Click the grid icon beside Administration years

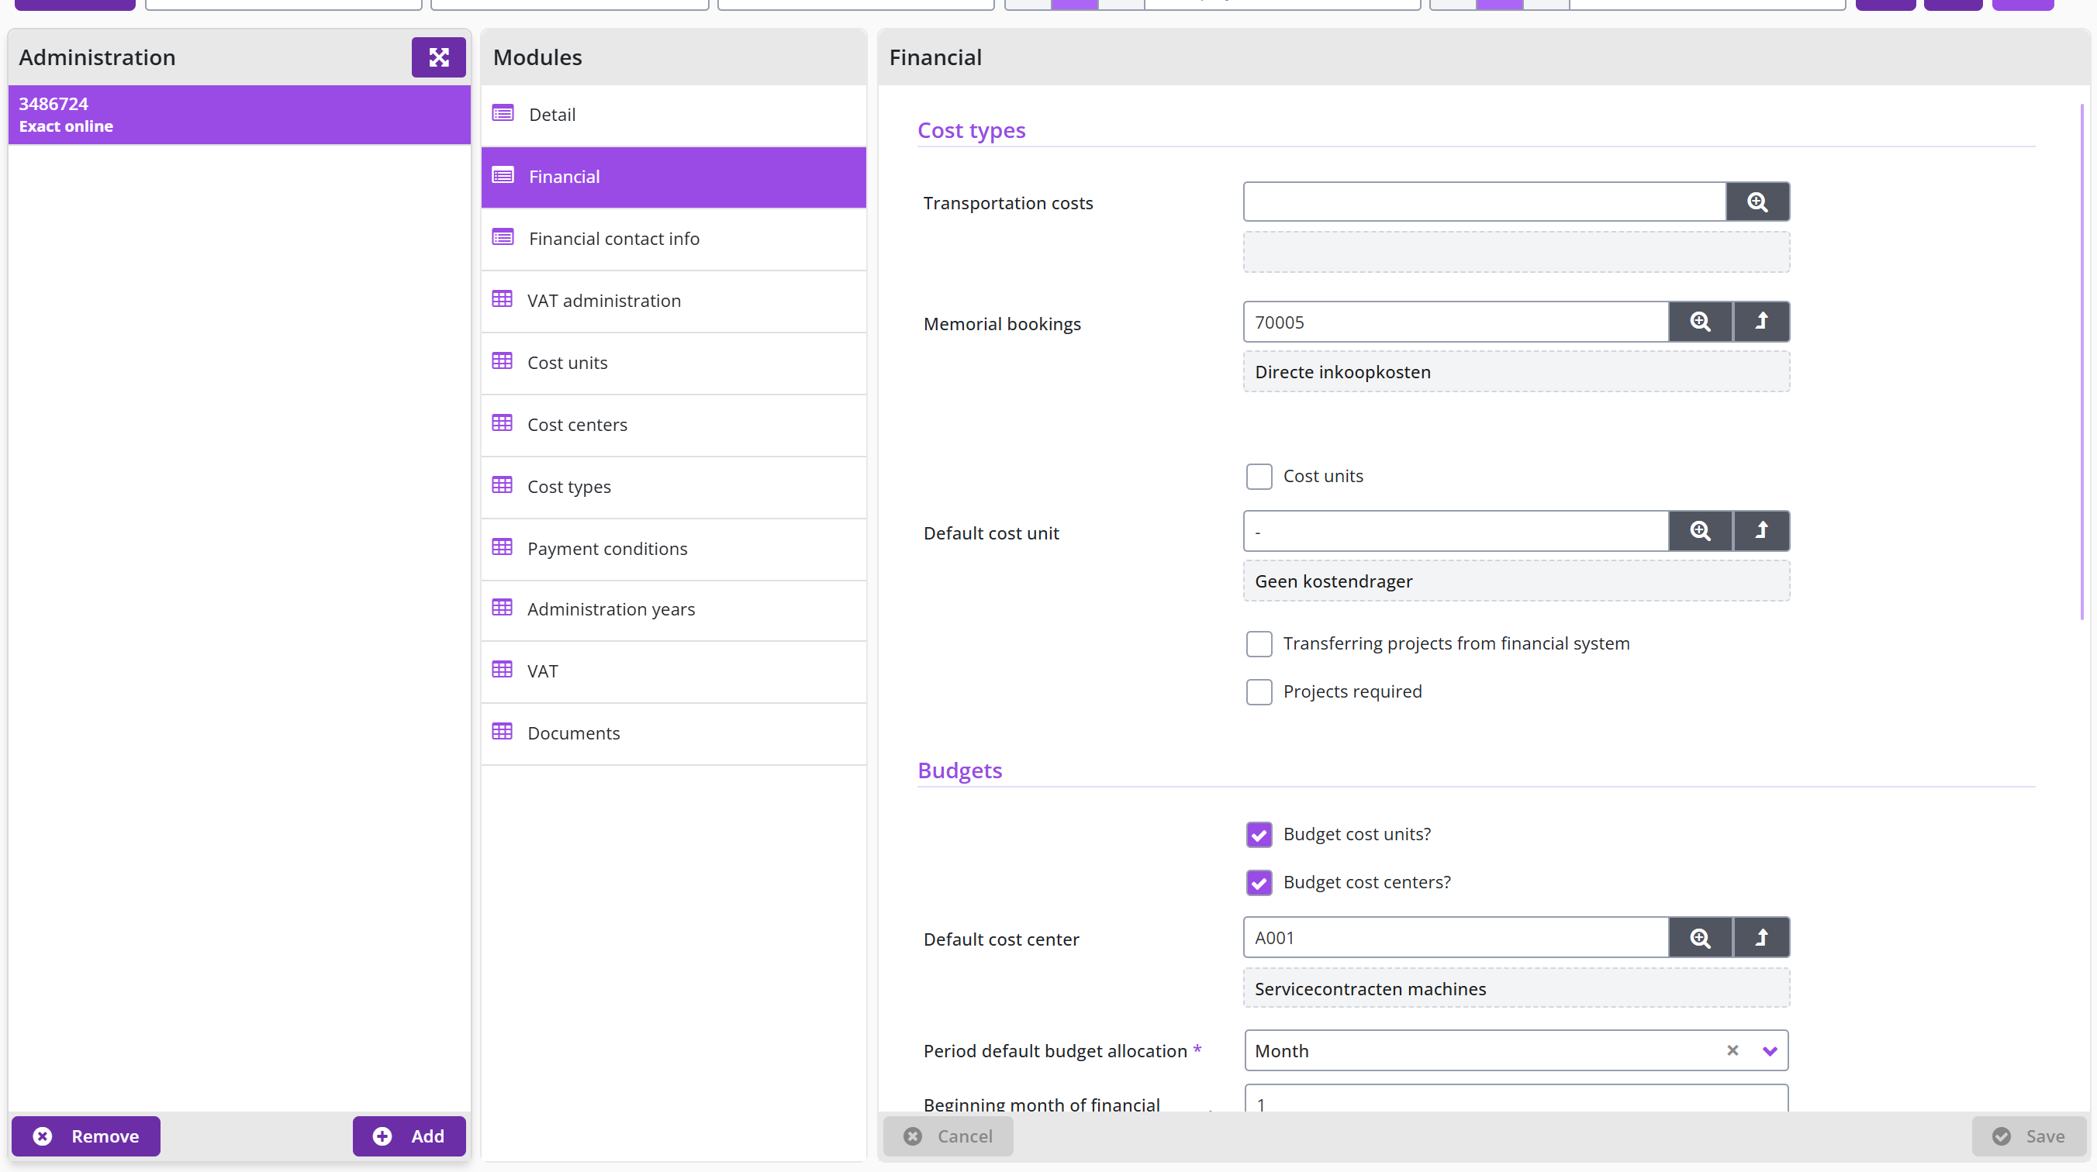(503, 608)
